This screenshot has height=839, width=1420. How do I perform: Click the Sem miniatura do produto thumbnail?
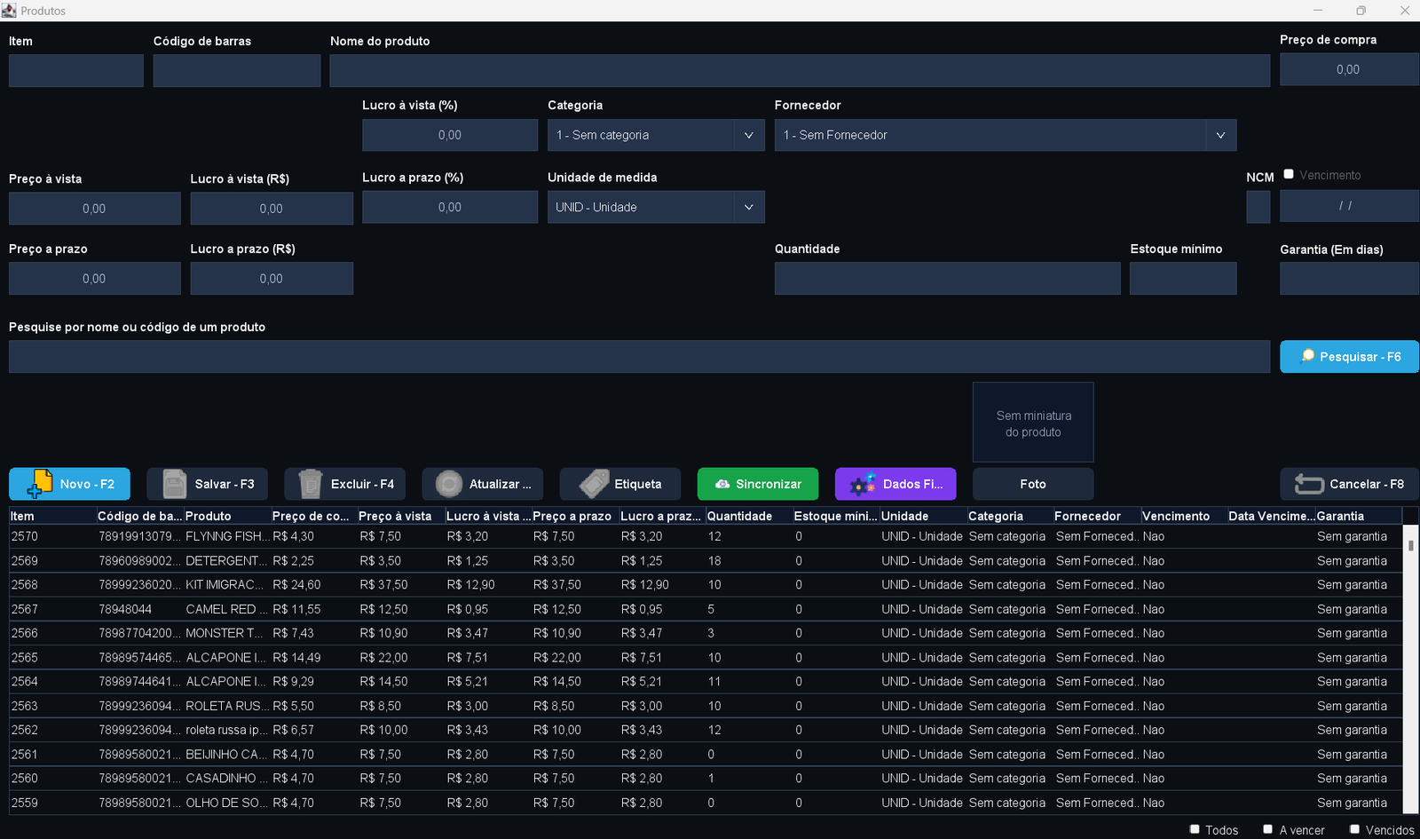tap(1033, 423)
